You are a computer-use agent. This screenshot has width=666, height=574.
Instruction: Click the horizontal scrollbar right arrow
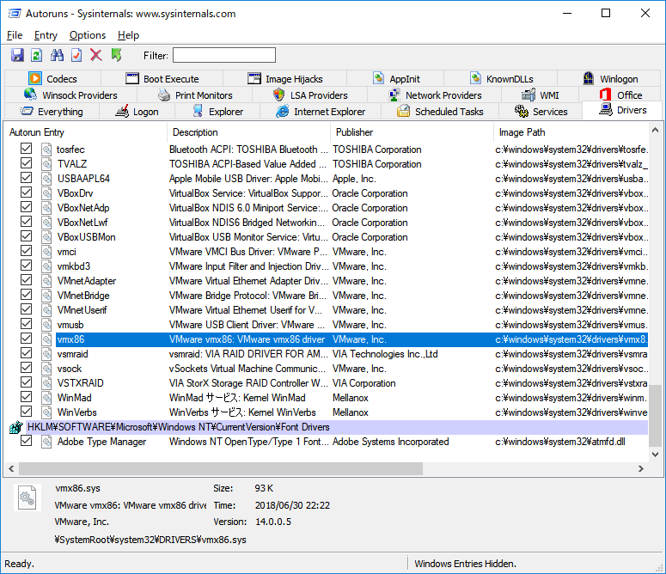[641, 468]
